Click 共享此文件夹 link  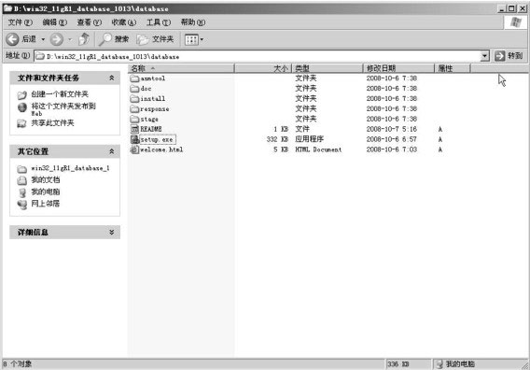coord(52,123)
